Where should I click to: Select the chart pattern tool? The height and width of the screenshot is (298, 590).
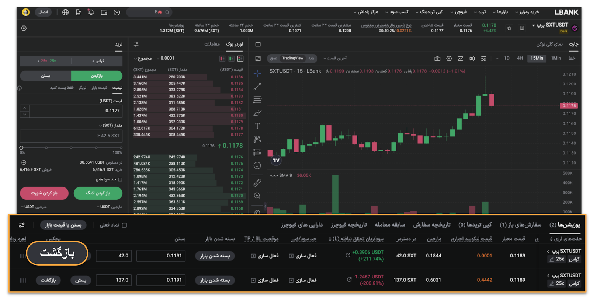tap(257, 139)
